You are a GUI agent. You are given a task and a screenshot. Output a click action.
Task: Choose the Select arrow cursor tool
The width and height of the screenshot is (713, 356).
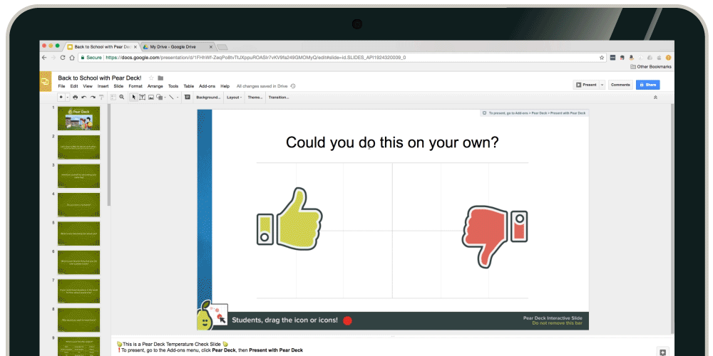[x=134, y=97]
